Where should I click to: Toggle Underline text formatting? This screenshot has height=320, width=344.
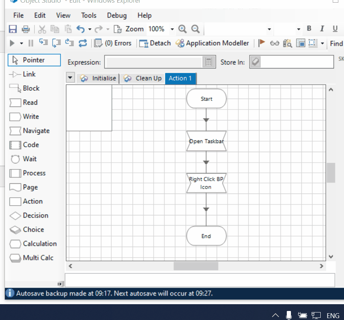tap(335, 29)
